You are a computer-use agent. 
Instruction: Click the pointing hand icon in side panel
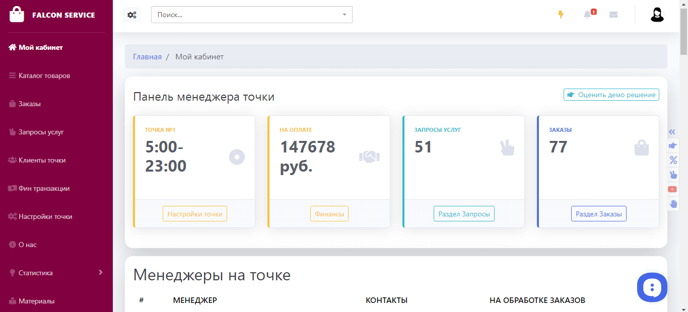click(x=673, y=145)
